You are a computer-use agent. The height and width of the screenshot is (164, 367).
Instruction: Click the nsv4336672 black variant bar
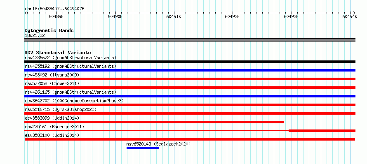[x=190, y=62]
